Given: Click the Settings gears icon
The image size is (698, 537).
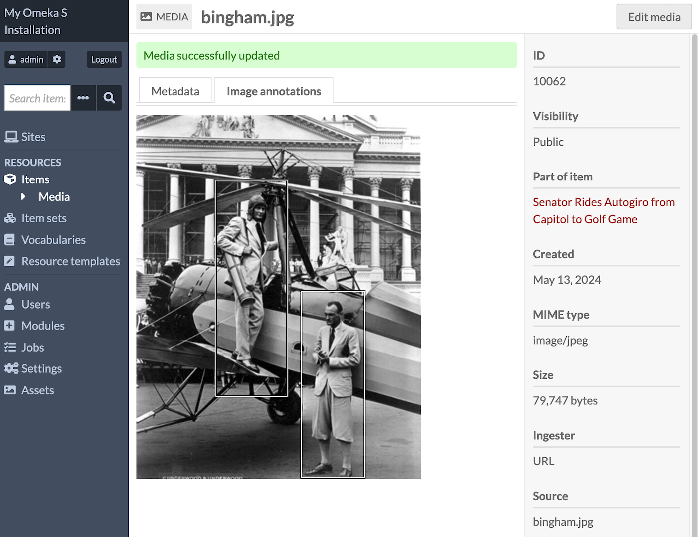Looking at the screenshot, I should pos(11,368).
